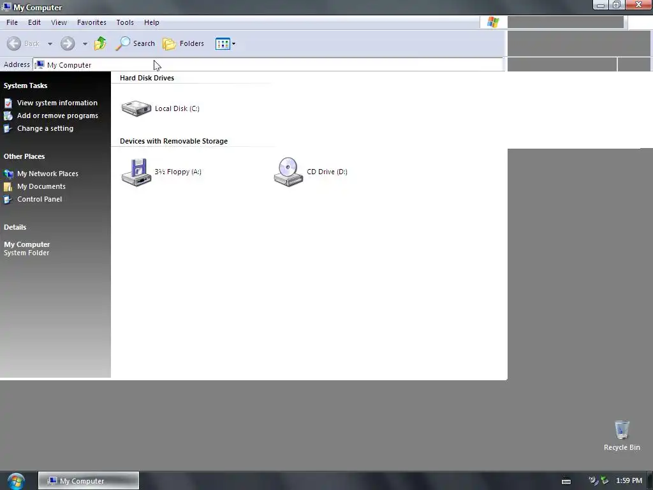Click the Add or remove programs icon
The image size is (653, 490).
[8, 116]
